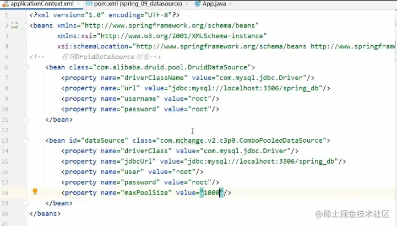Image resolution: width=397 pixels, height=226 pixels.
Task: Click the fold end marker on line 11
Action: [26, 120]
